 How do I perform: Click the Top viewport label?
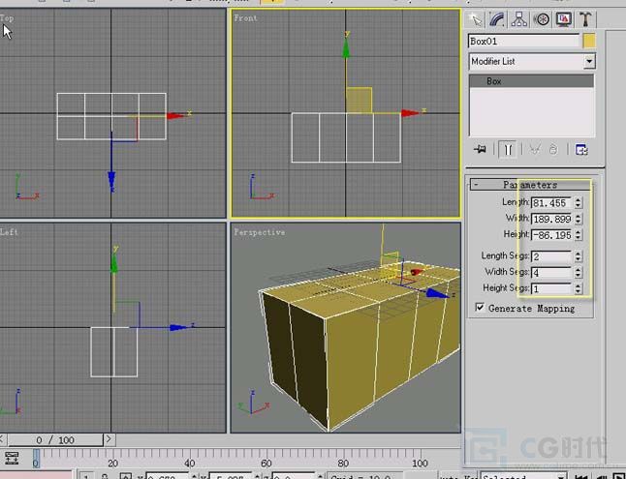coord(7,18)
